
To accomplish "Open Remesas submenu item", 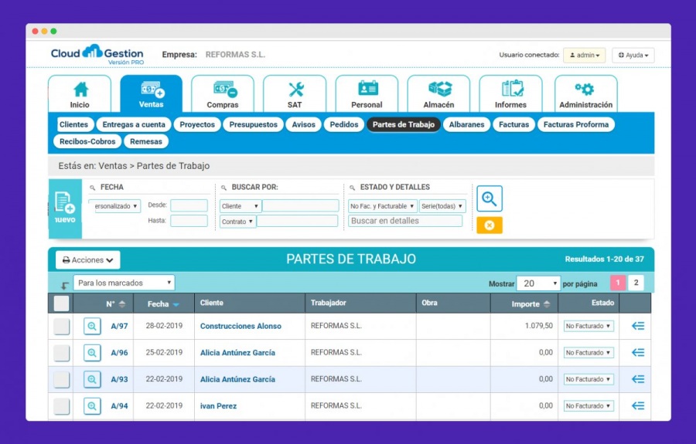I will tap(146, 141).
